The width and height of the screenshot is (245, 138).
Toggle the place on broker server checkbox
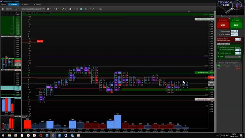219,47
